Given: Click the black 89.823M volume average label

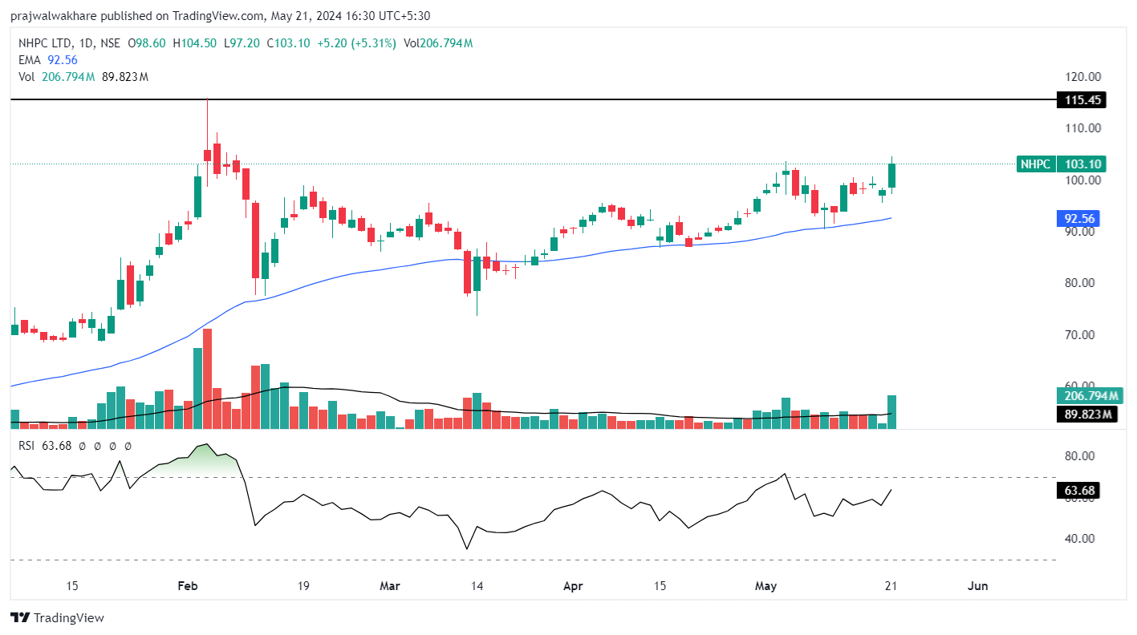Looking at the screenshot, I should tap(1086, 414).
